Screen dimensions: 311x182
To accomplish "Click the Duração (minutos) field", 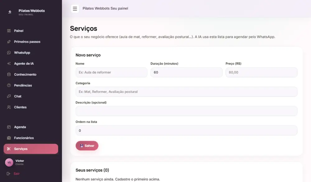I will click(186, 72).
